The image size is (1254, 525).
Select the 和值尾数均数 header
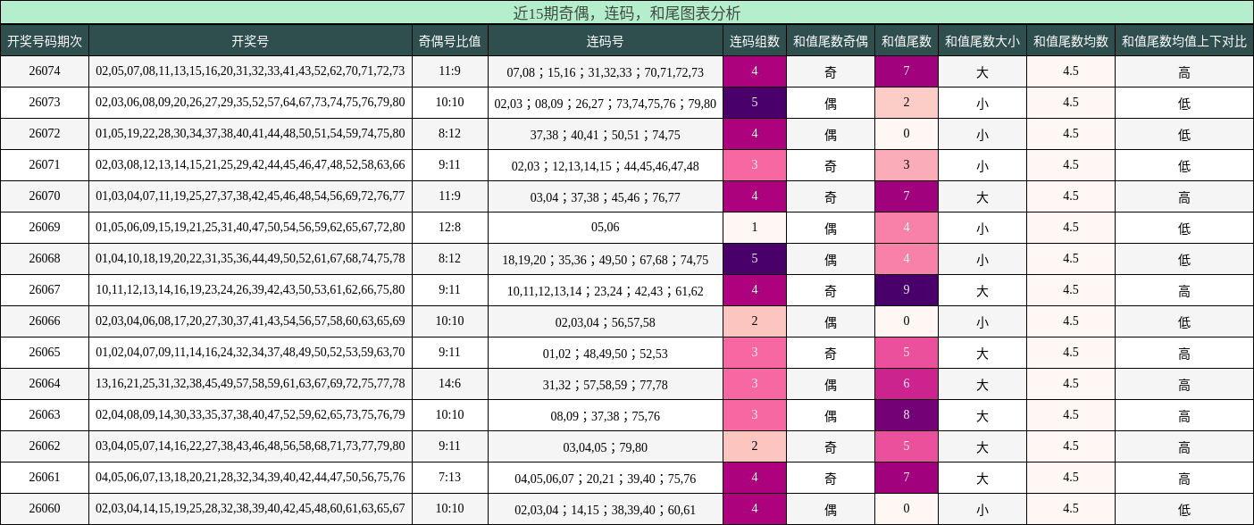1070,40
